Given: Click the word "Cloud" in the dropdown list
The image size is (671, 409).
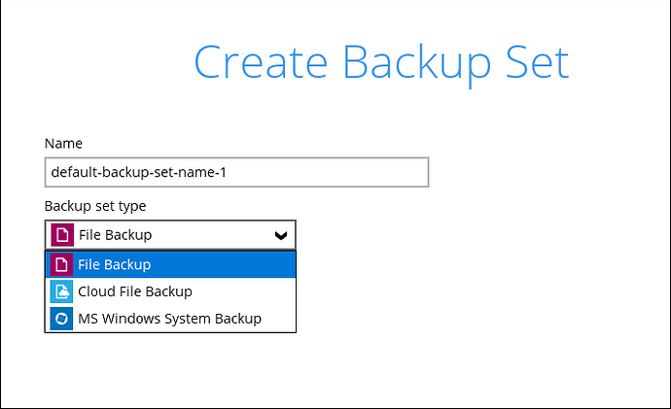Looking at the screenshot, I should pos(97,291).
